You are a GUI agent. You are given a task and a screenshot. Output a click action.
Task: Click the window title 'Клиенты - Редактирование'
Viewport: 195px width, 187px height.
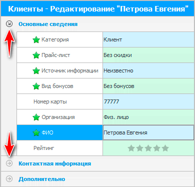61,8
